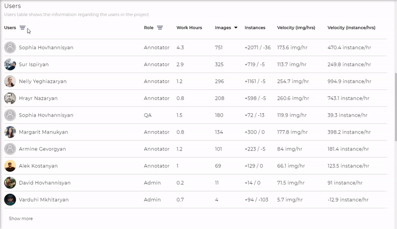Click the 325 images value
This screenshot has width=397, height=229.
point(219,65)
